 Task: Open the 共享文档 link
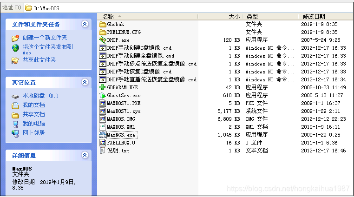point(33,114)
